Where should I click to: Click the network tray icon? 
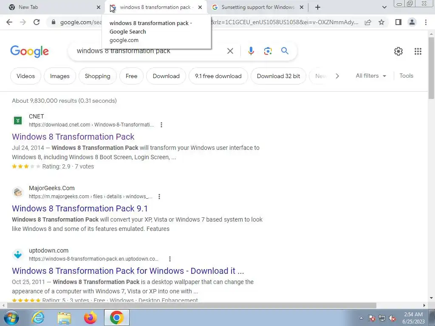[382, 318]
